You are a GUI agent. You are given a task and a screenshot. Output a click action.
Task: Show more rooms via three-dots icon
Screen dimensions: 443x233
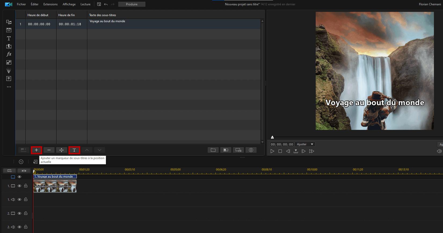click(9, 87)
